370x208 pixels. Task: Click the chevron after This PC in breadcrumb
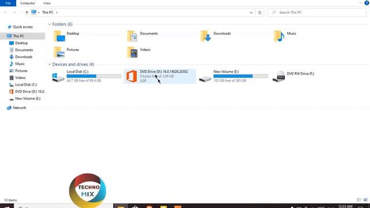pyautogui.click(x=57, y=13)
